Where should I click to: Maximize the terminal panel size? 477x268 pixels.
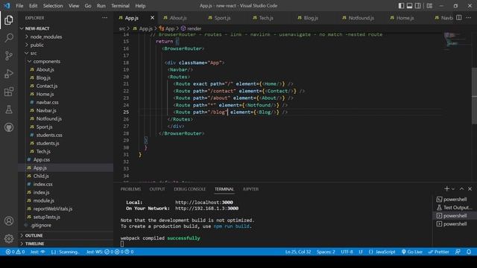click(462, 189)
